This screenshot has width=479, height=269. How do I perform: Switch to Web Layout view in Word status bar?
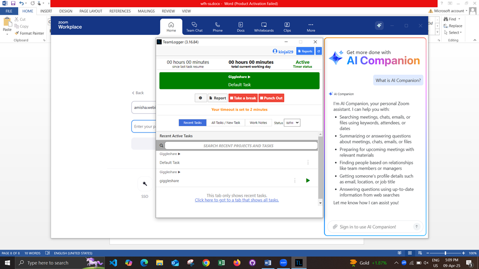tap(420, 253)
